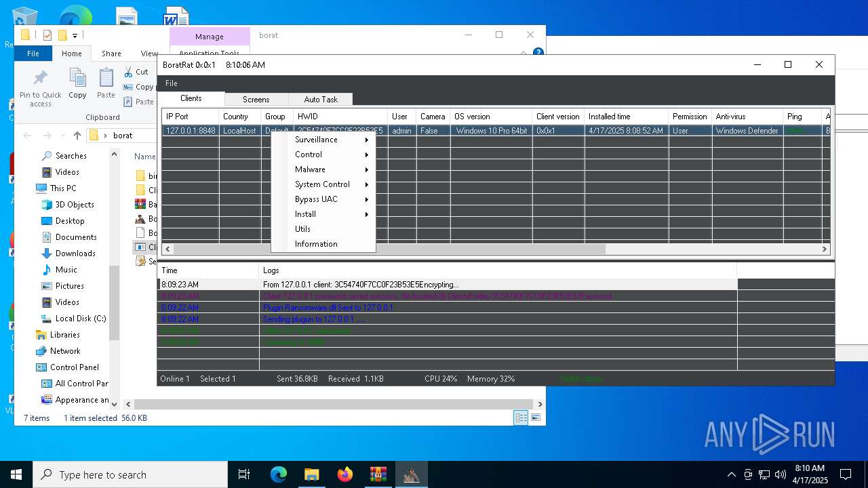The width and height of the screenshot is (868, 488).
Task: Open Explorer Share ribbon tab
Action: click(x=111, y=54)
